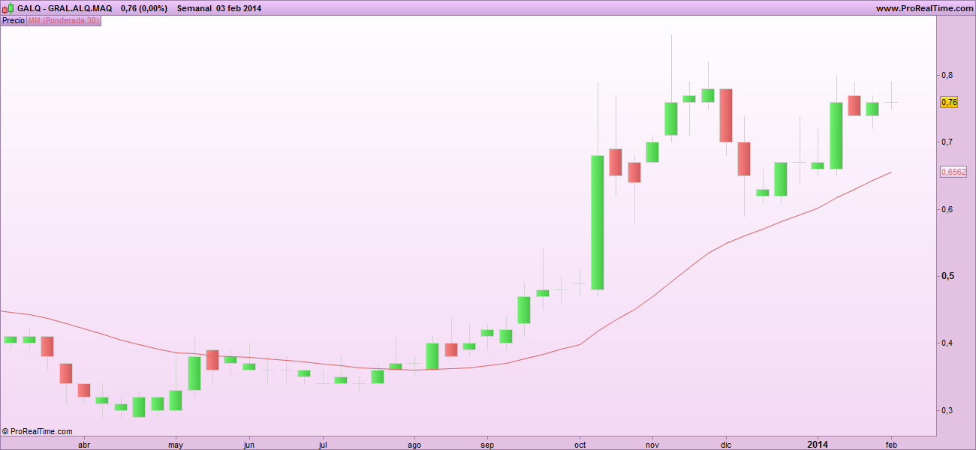The height and width of the screenshot is (450, 976).
Task: Click the 0,5 price axis label
Action: tap(947, 276)
